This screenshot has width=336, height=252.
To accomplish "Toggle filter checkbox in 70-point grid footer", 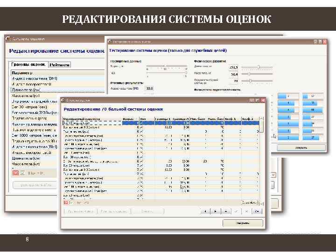I will click(71, 202).
